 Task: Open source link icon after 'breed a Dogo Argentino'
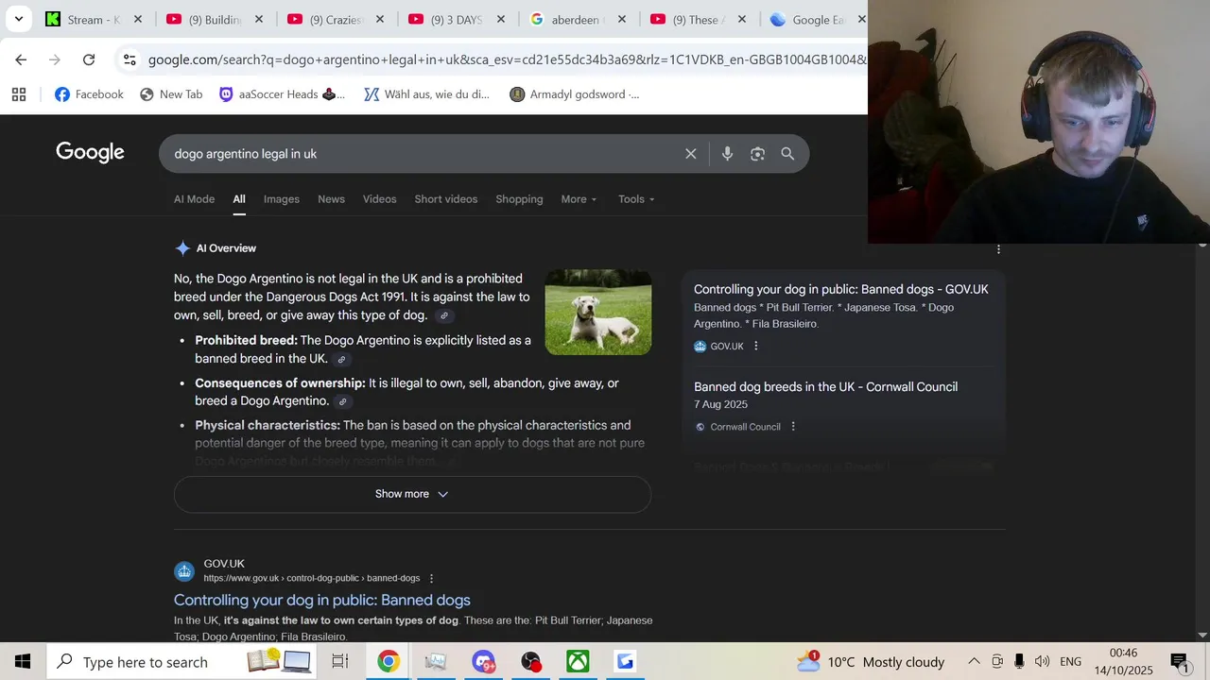click(x=342, y=401)
